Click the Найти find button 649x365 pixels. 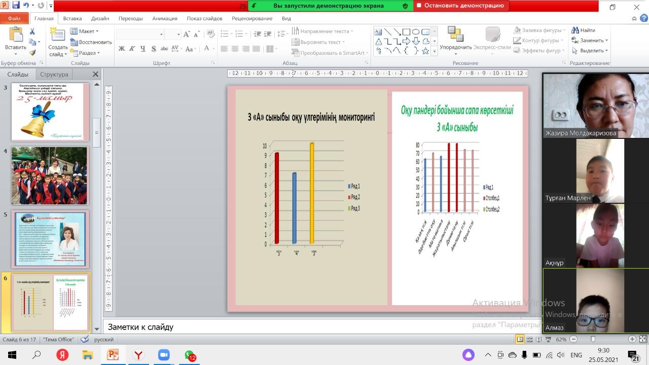[584, 30]
